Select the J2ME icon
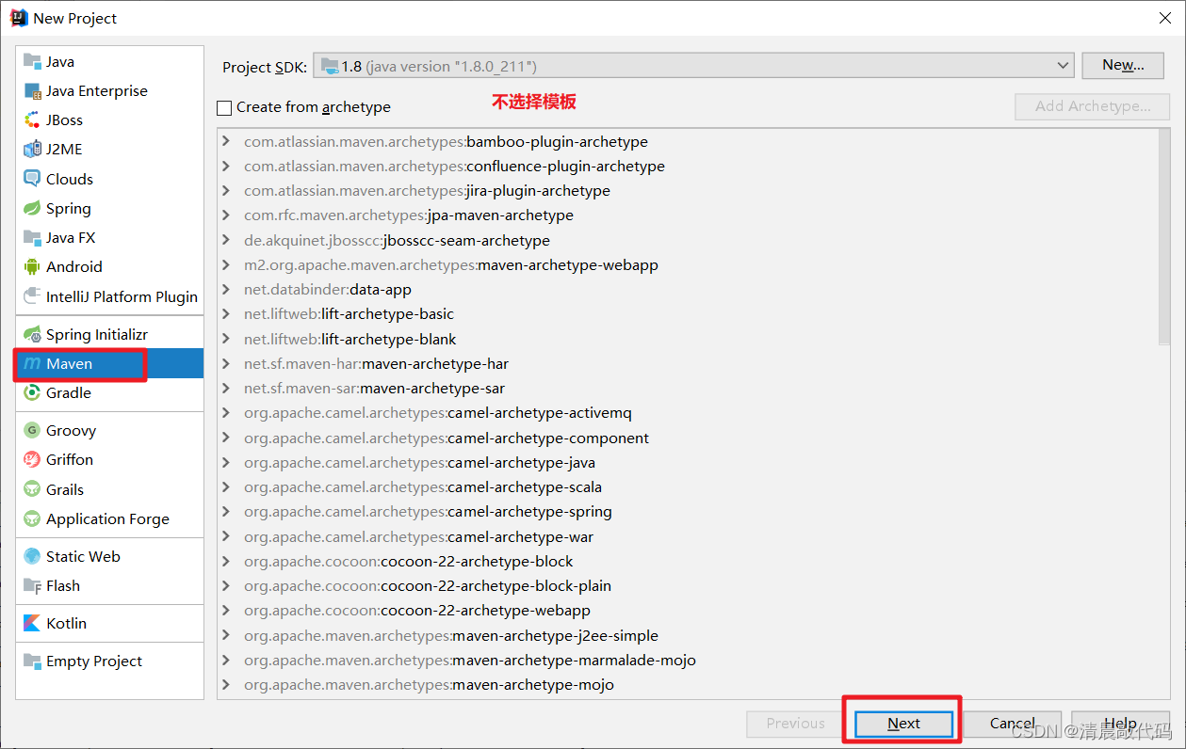The width and height of the screenshot is (1186, 749). tap(32, 149)
